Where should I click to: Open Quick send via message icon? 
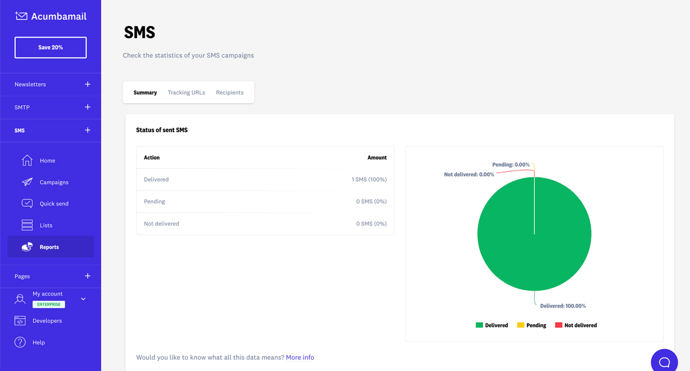(27, 203)
